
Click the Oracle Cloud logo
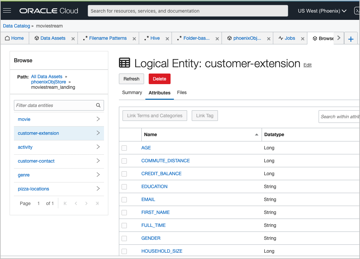[48, 10]
